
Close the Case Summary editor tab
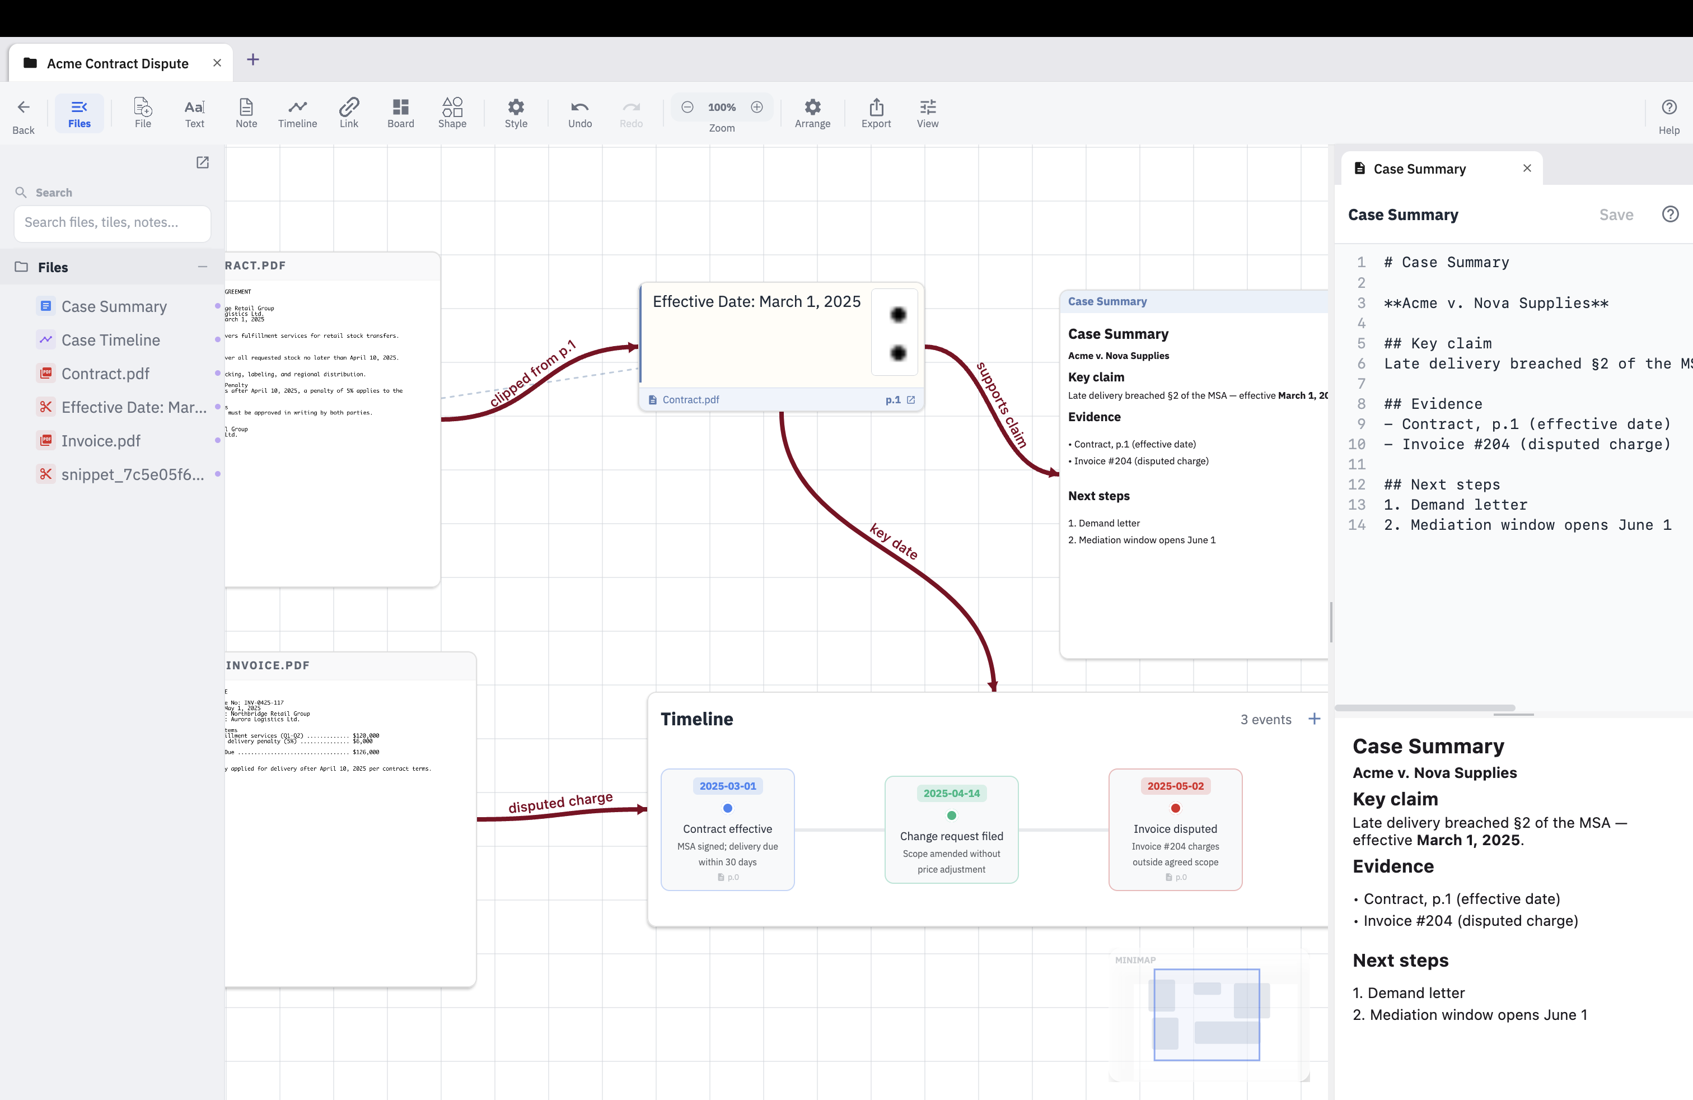click(1527, 169)
